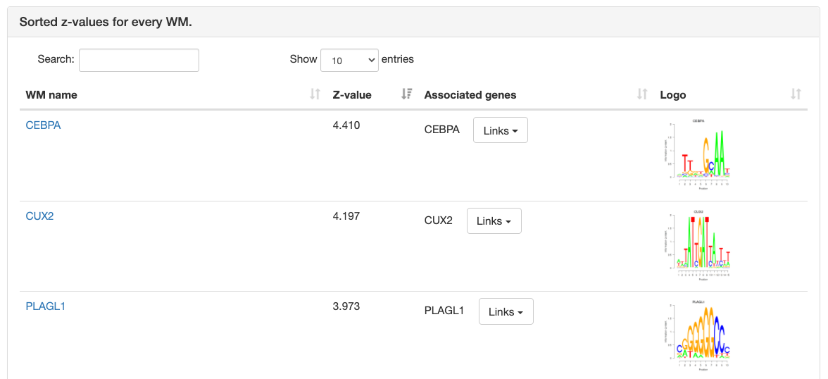Follow the PLAGL1 weight matrix link
Screen dimensions: 828x379
pos(45,306)
